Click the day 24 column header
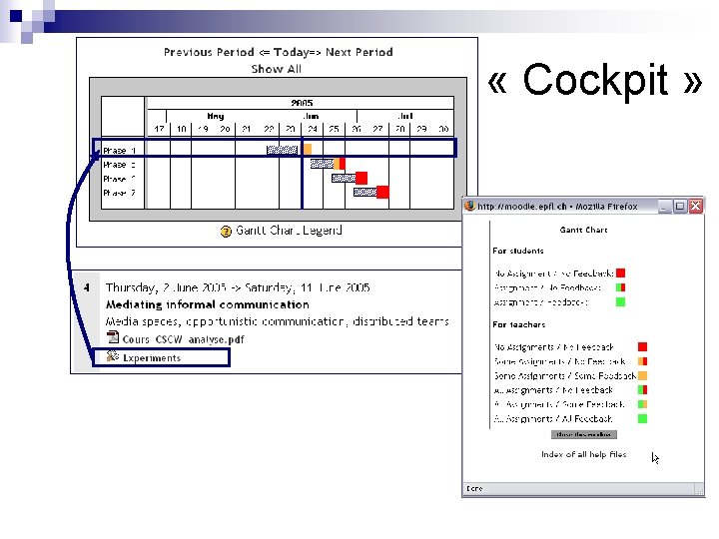Viewport: 719px width, 539px height. click(313, 129)
